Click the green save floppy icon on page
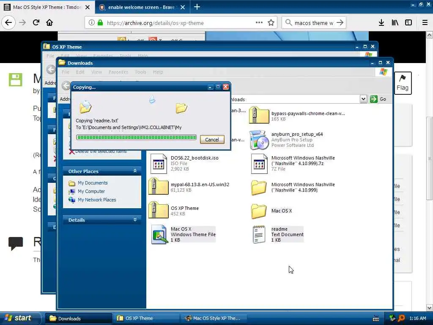 coord(16,80)
